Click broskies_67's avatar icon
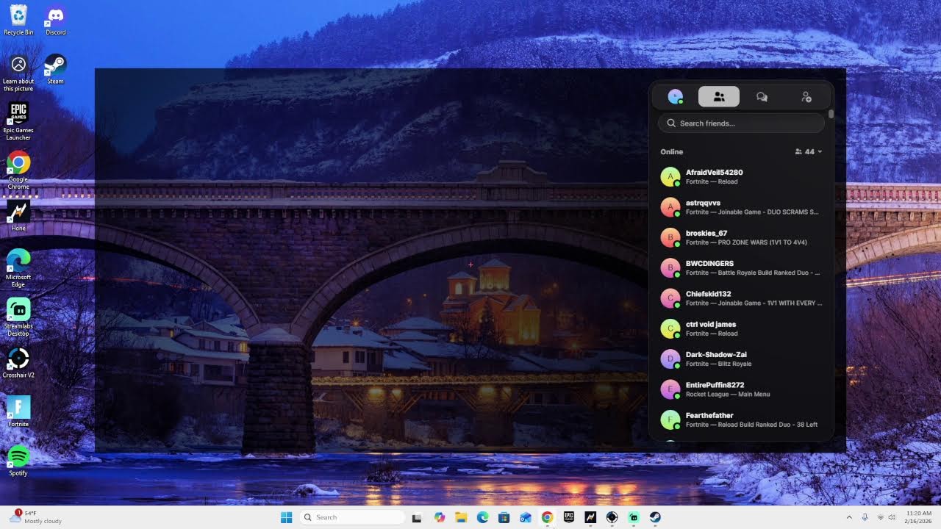The height and width of the screenshot is (529, 941). coord(670,237)
